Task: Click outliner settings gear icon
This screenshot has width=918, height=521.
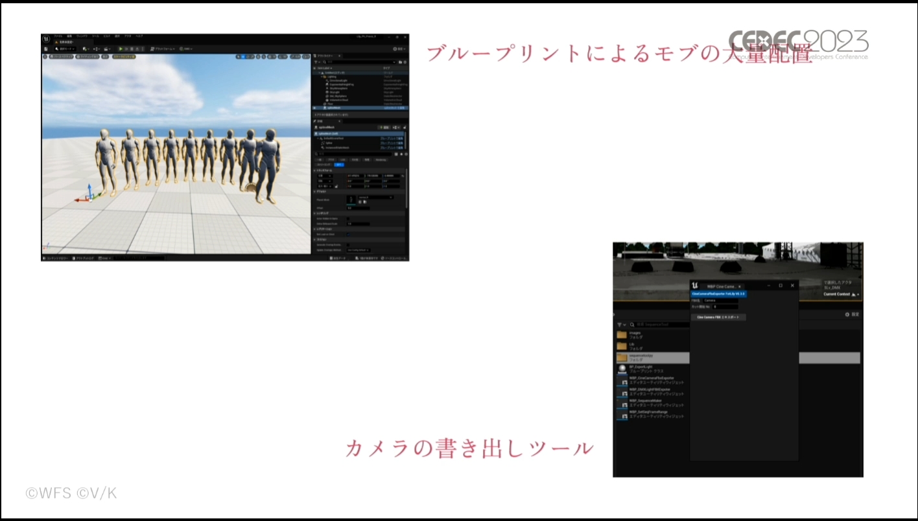Action: pyautogui.click(x=405, y=62)
